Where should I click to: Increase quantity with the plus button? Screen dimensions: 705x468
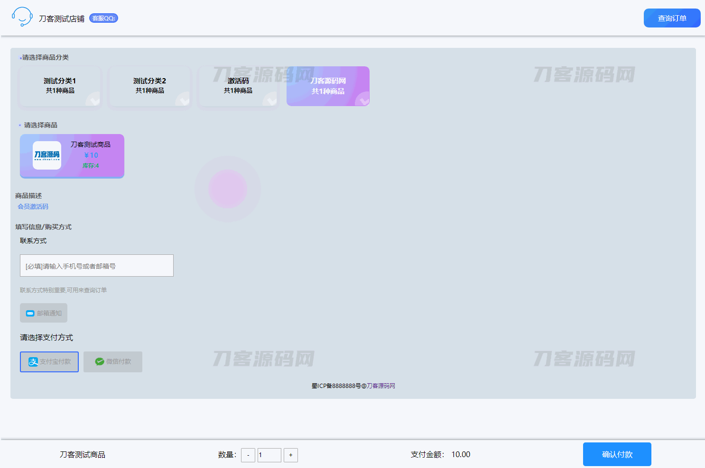291,455
